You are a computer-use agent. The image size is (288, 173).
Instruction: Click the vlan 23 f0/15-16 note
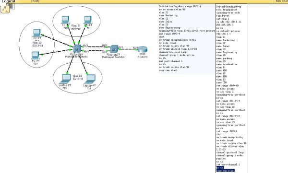click(x=78, y=77)
